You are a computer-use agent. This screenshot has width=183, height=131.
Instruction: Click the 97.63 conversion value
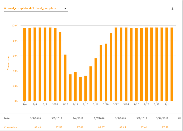[x=80, y=128]
